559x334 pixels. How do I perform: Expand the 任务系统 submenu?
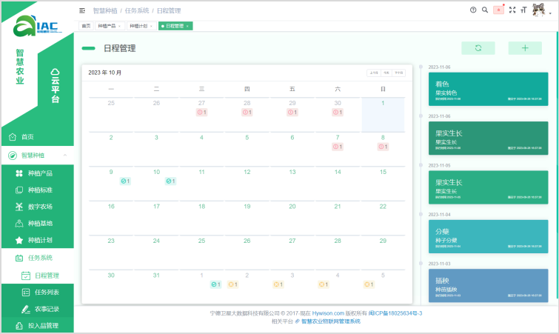click(x=39, y=258)
